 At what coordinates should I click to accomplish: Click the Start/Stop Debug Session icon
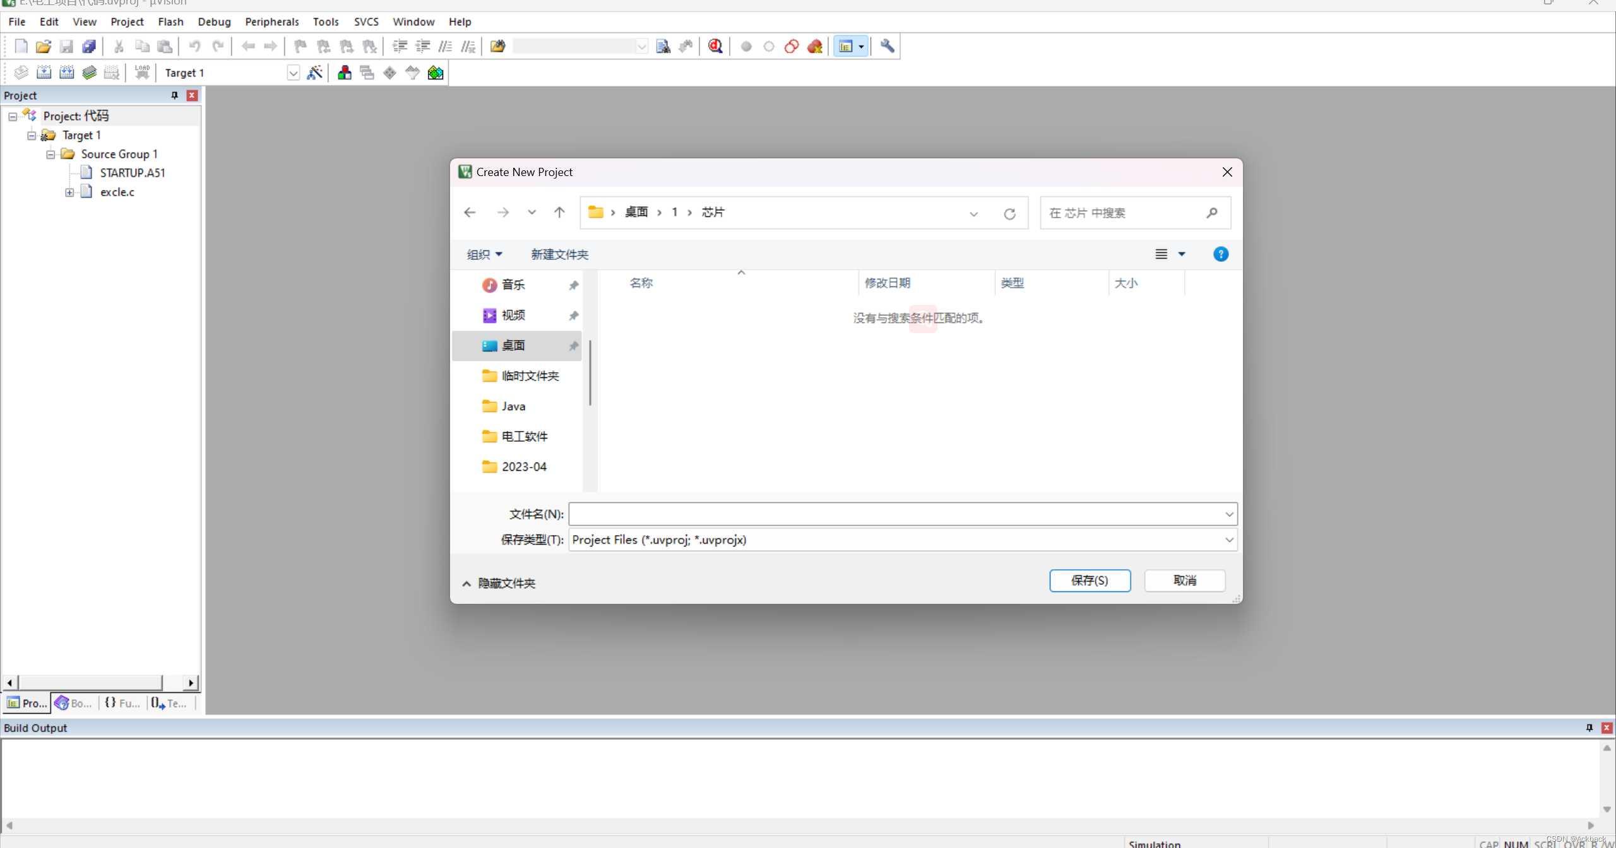715,46
